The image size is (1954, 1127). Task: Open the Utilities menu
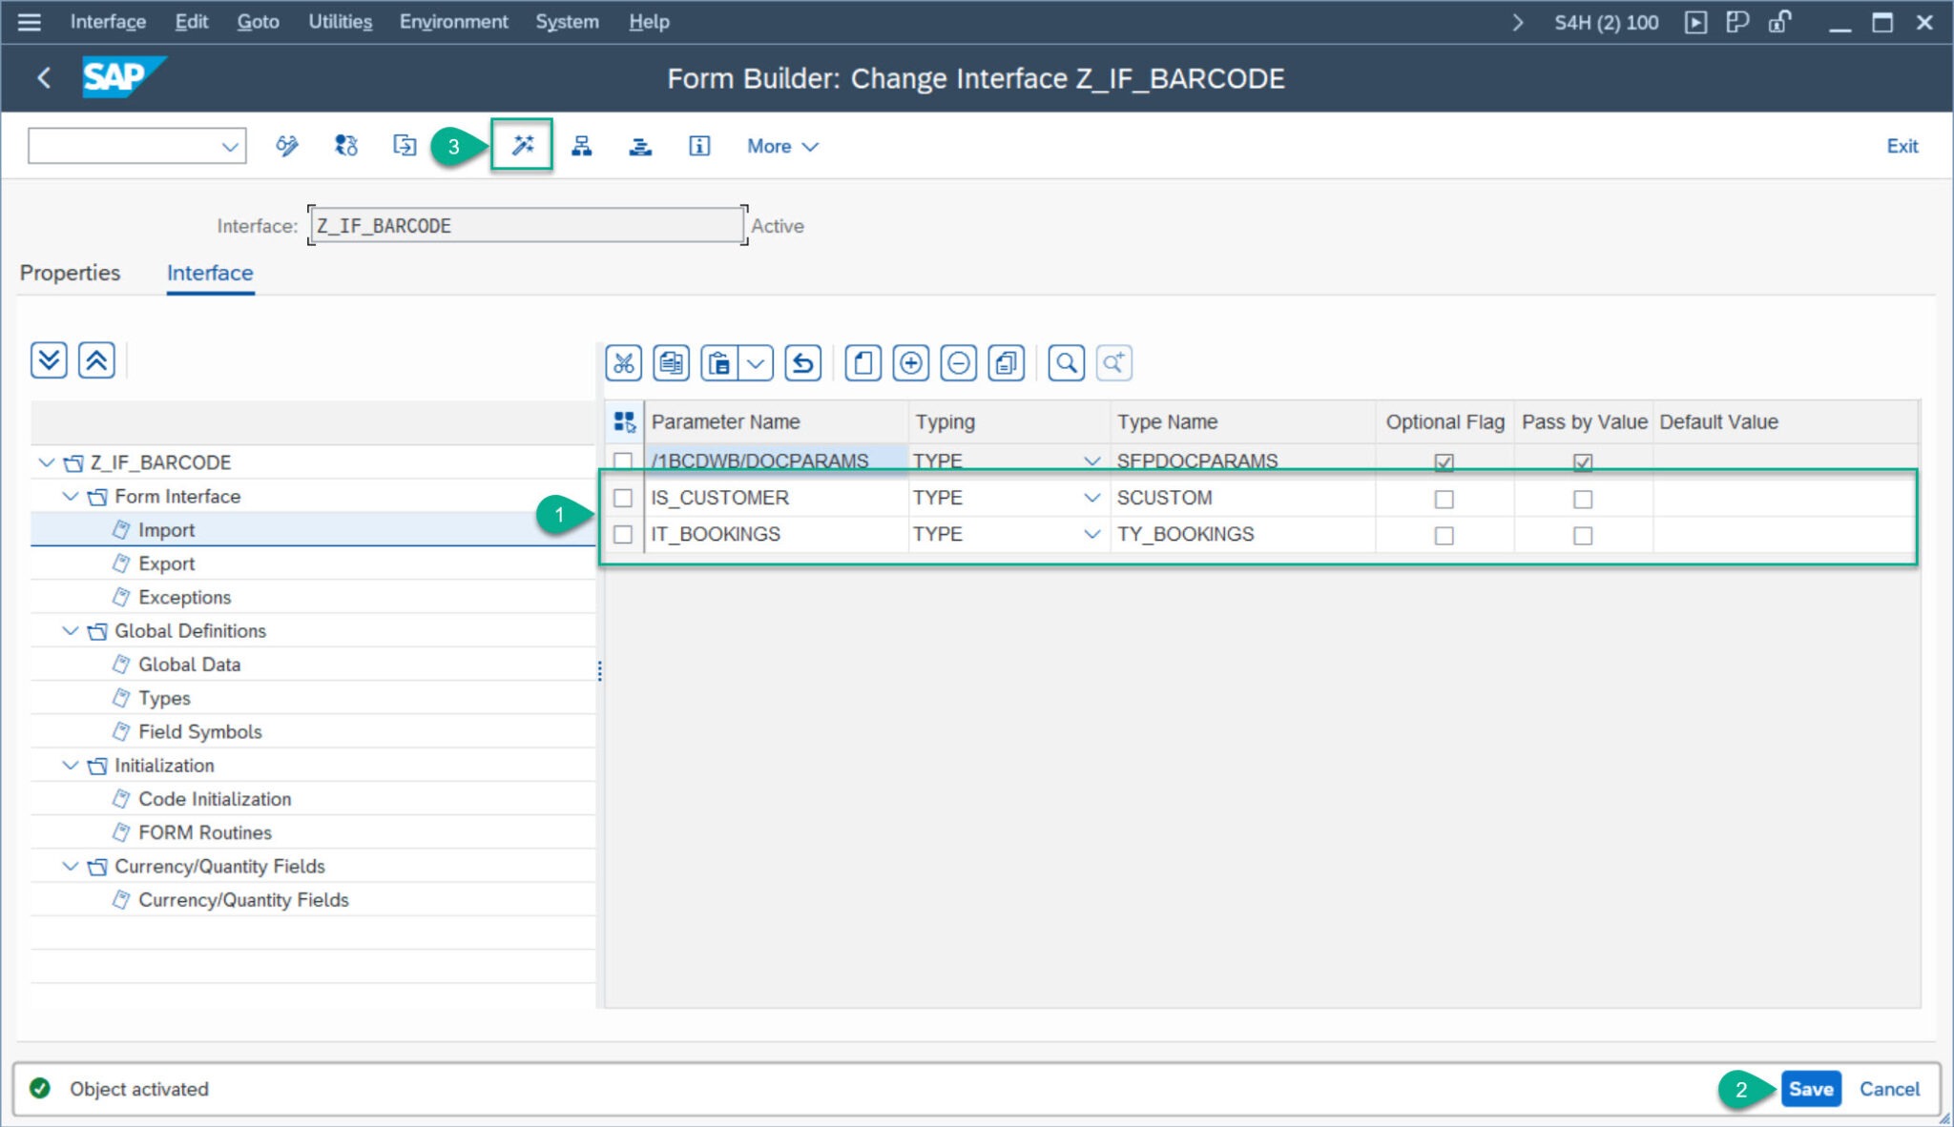[x=339, y=21]
